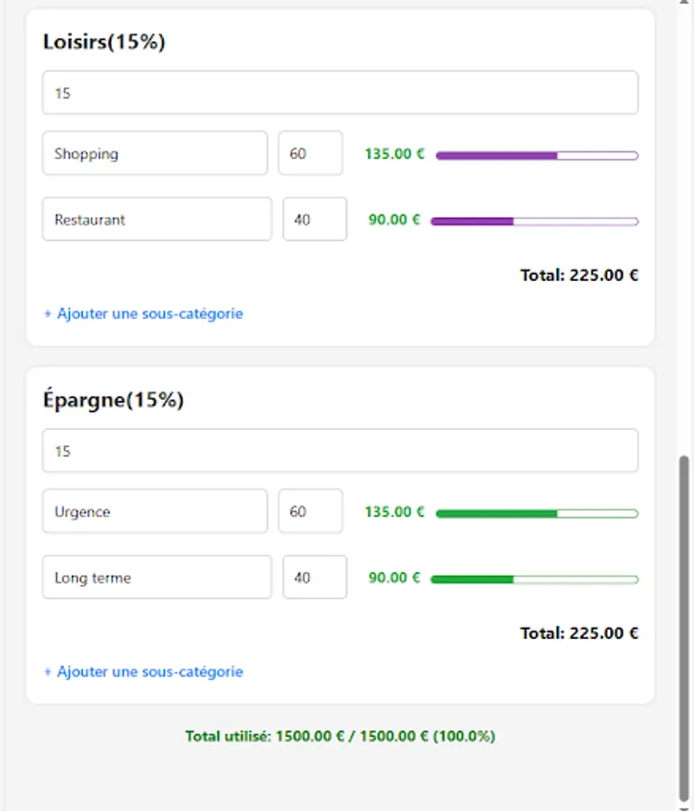Select the Shopping subcategory name field
This screenshot has height=811, width=694.
[x=157, y=153]
